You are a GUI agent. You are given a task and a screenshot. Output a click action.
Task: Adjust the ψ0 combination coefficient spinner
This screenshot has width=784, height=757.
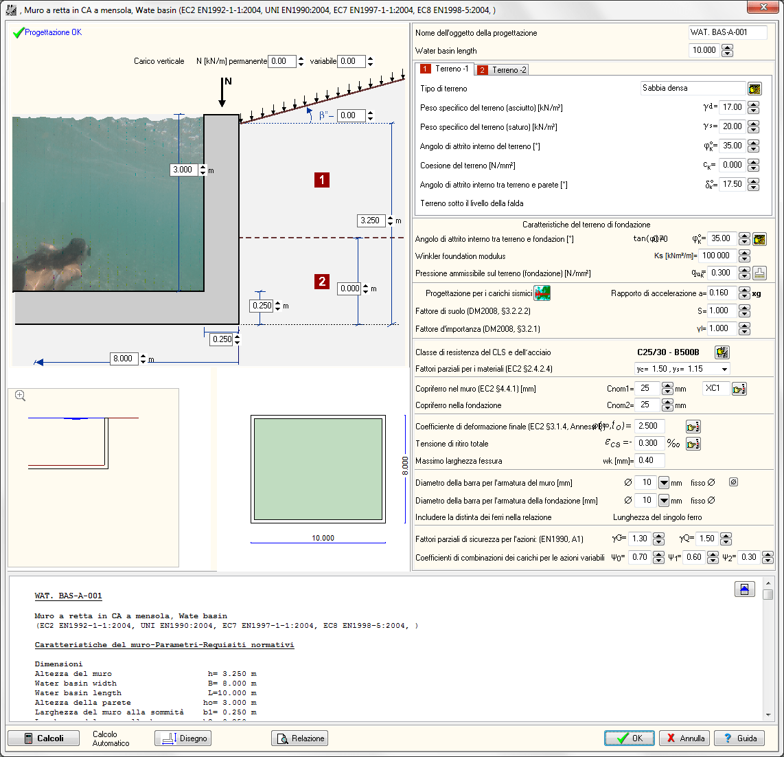[659, 557]
